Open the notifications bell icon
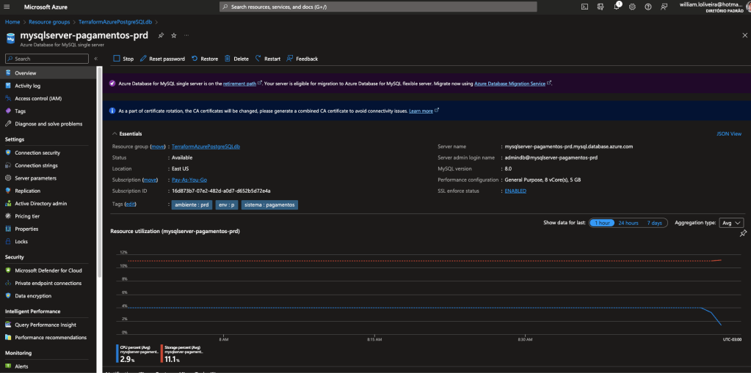Image resolution: width=751 pixels, height=373 pixels. (x=618, y=7)
